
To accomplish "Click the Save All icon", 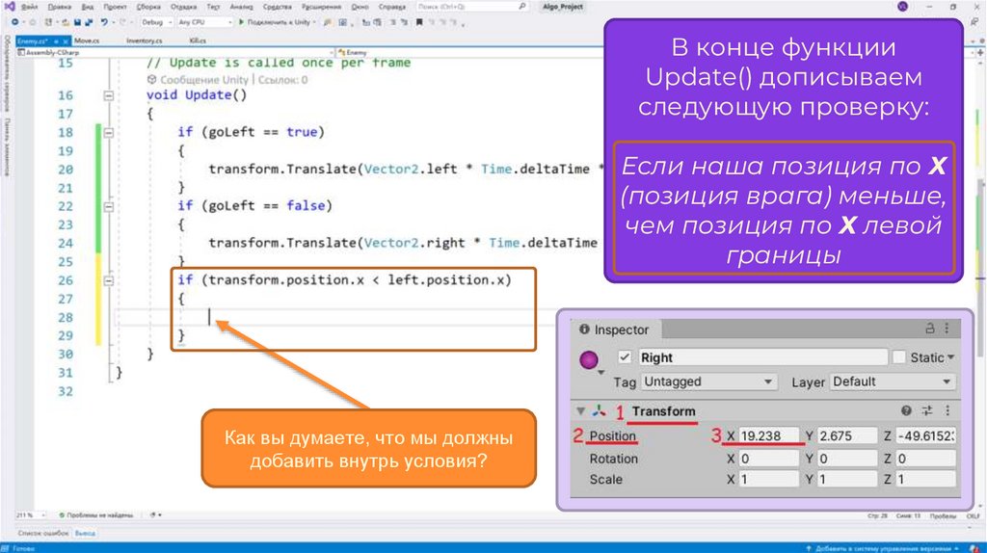I will (89, 22).
